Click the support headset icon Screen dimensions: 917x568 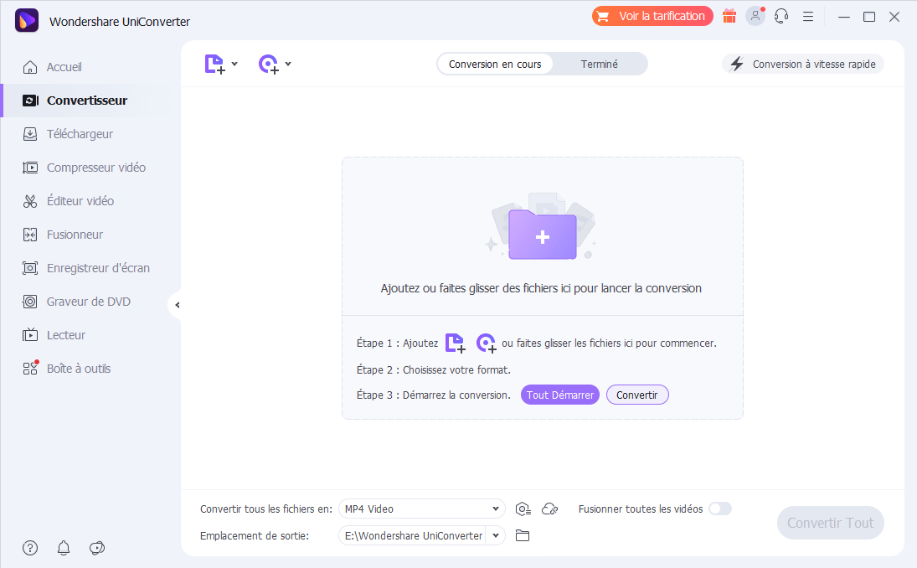(781, 16)
